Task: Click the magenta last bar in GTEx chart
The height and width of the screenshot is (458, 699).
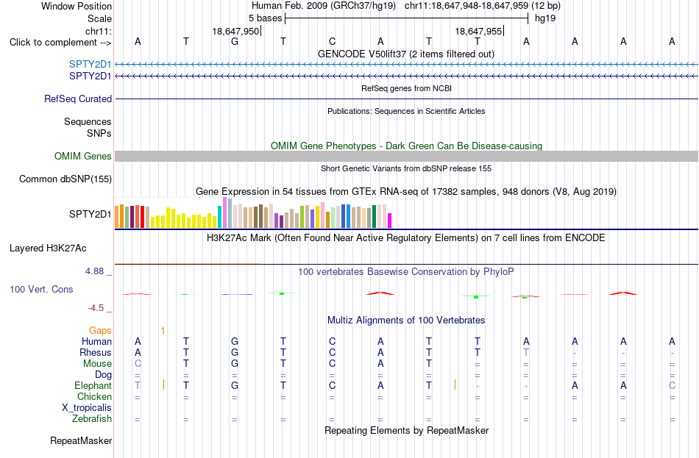Action: [x=390, y=221]
